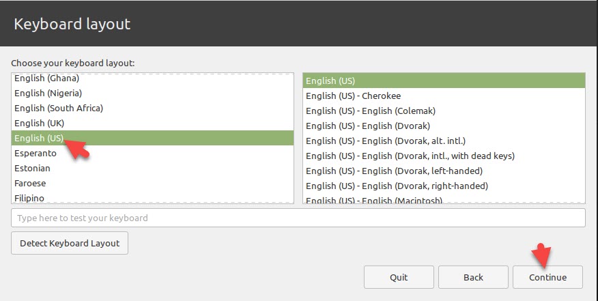
Task: Choose Esperanto keyboard layout
Action: tap(35, 153)
